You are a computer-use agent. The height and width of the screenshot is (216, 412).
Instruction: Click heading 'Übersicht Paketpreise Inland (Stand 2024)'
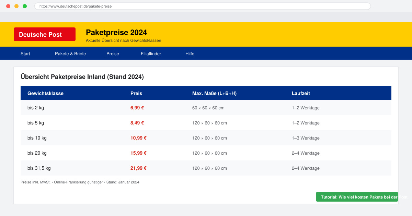82,77
